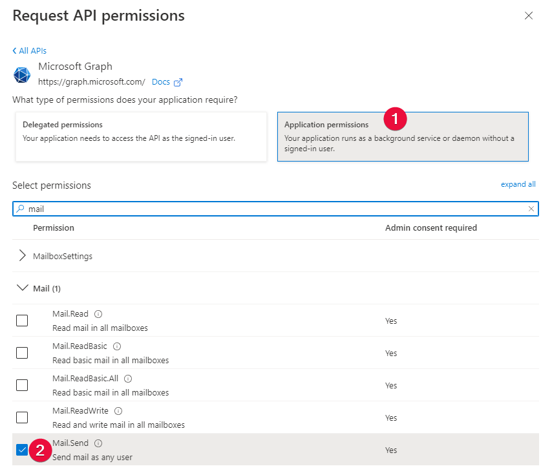The height and width of the screenshot is (475, 552).
Task: Close the Request API permissions panel
Action: (x=529, y=16)
